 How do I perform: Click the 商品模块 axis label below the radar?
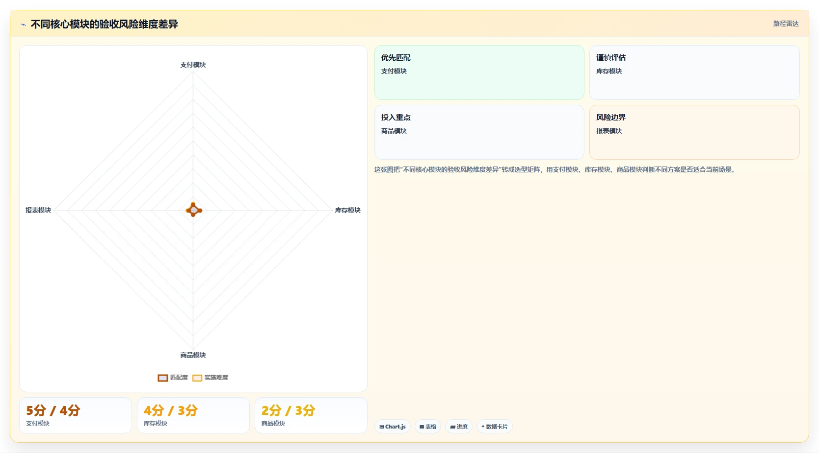(193, 355)
